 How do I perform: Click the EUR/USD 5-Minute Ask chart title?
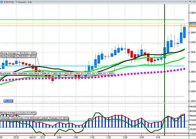[18, 2]
